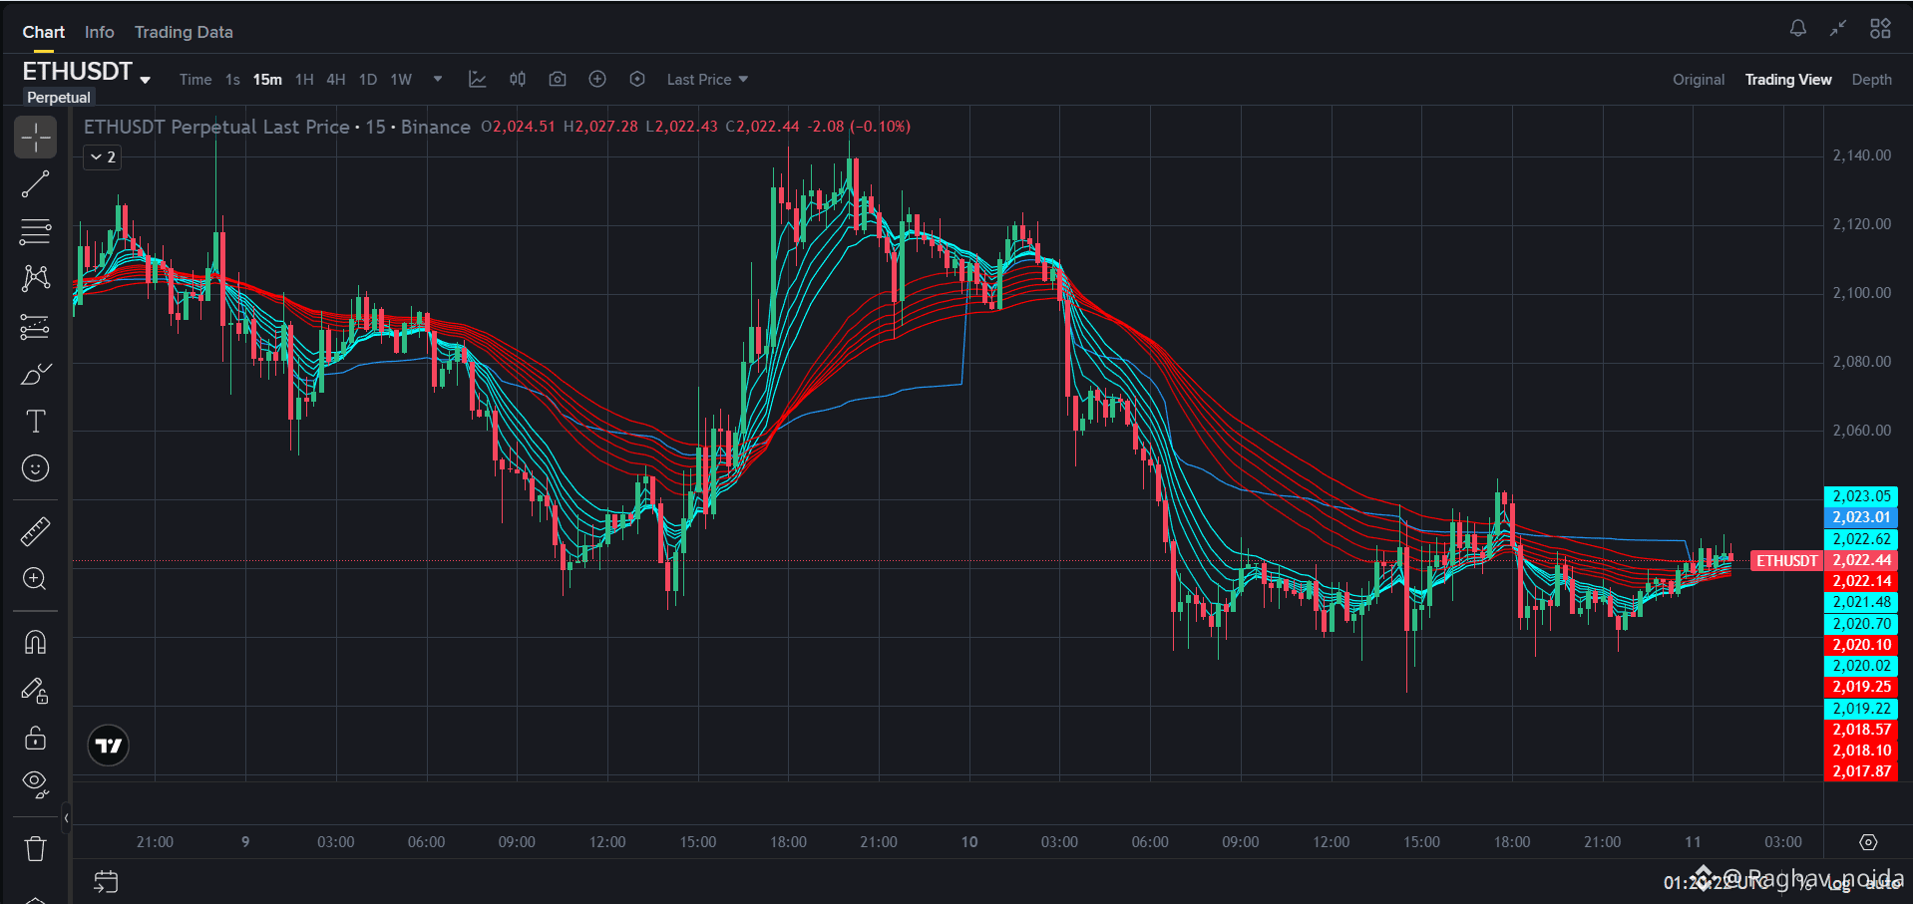Open the Trading Data tab
The width and height of the screenshot is (1913, 904).
point(184,32)
